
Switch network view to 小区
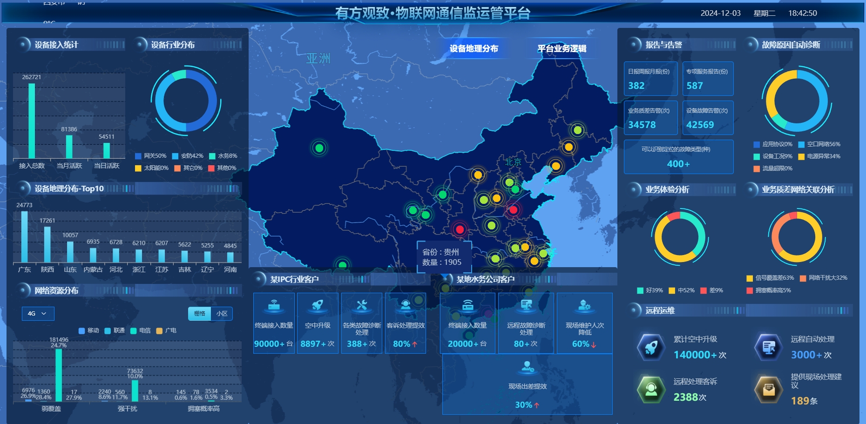[222, 314]
